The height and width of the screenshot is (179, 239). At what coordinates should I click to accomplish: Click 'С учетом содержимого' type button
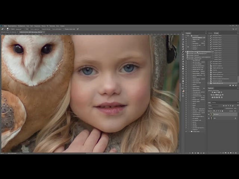pyautogui.click(x=34, y=29)
